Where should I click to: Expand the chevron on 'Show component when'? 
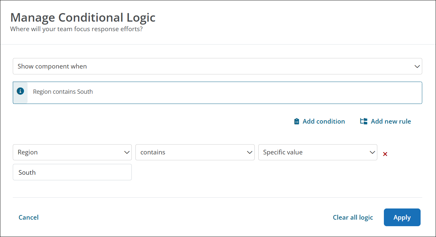click(x=417, y=67)
